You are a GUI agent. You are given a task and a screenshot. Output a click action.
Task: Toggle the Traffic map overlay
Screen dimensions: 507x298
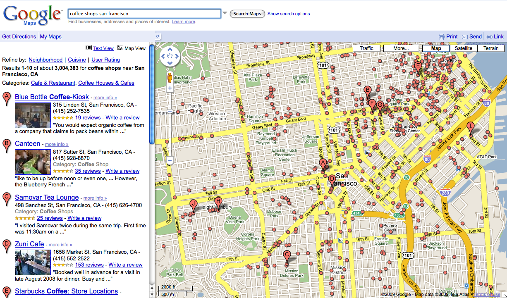366,48
